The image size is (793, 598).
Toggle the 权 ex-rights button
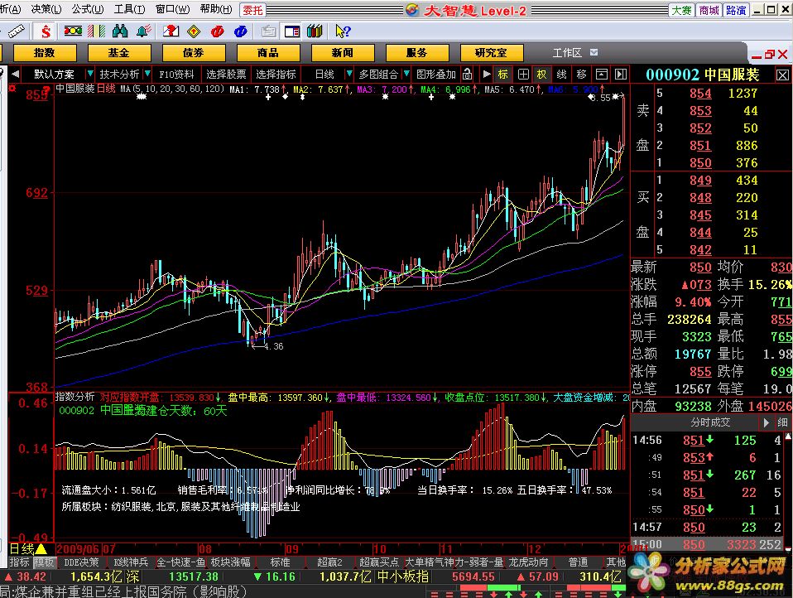(541, 75)
